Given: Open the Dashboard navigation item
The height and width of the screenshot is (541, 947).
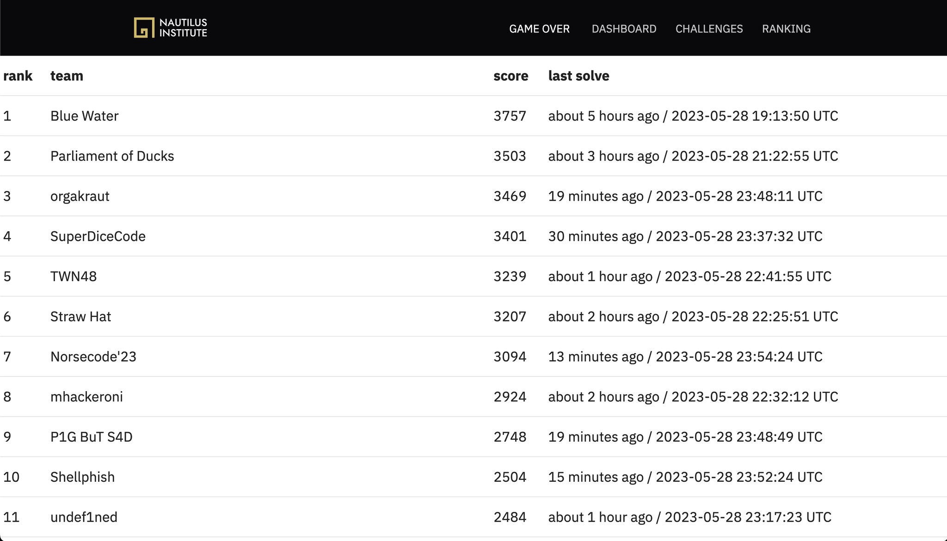Looking at the screenshot, I should pyautogui.click(x=624, y=29).
